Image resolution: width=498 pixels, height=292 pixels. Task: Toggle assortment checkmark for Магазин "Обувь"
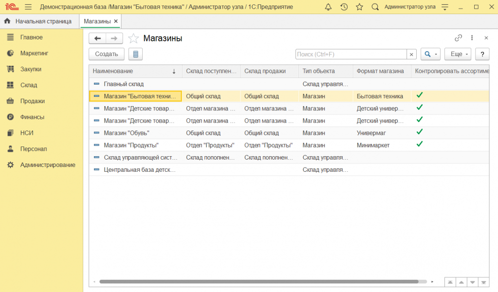(419, 132)
